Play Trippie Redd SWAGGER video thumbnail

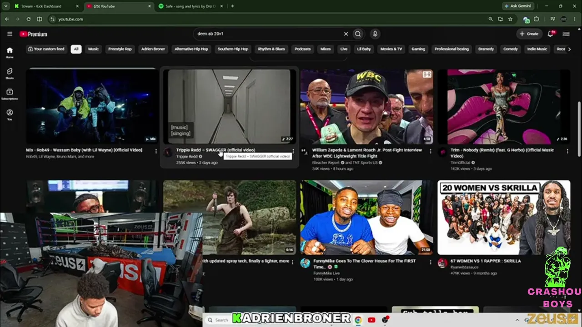tap(229, 106)
